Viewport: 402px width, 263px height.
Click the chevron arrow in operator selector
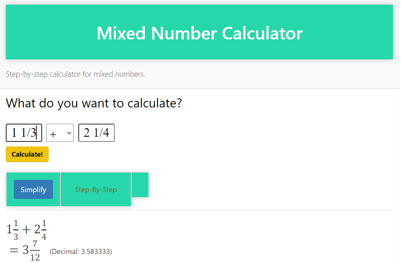click(69, 133)
